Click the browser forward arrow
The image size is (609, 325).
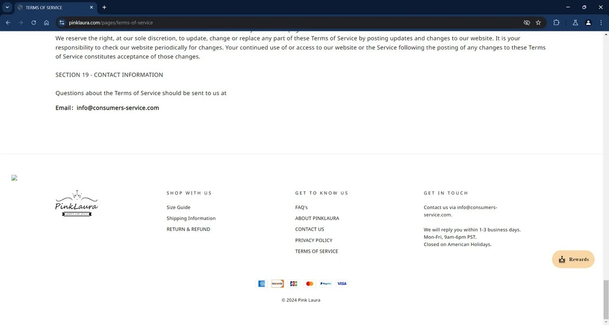tap(21, 23)
